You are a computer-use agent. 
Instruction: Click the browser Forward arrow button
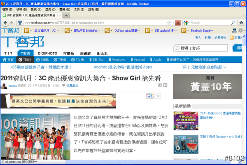pos(12,23)
